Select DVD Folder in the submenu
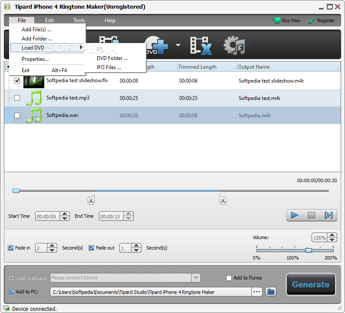 pos(116,58)
